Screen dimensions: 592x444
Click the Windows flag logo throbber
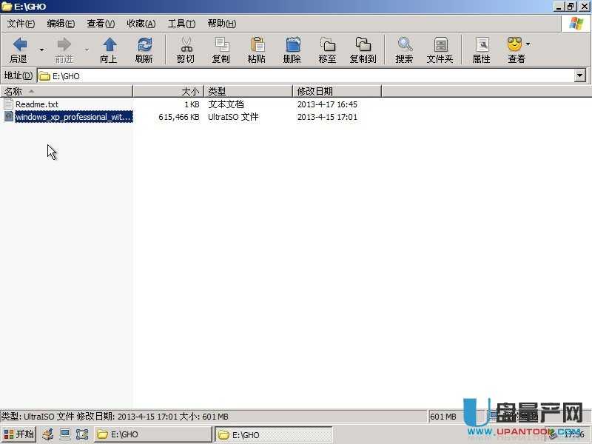tap(576, 24)
